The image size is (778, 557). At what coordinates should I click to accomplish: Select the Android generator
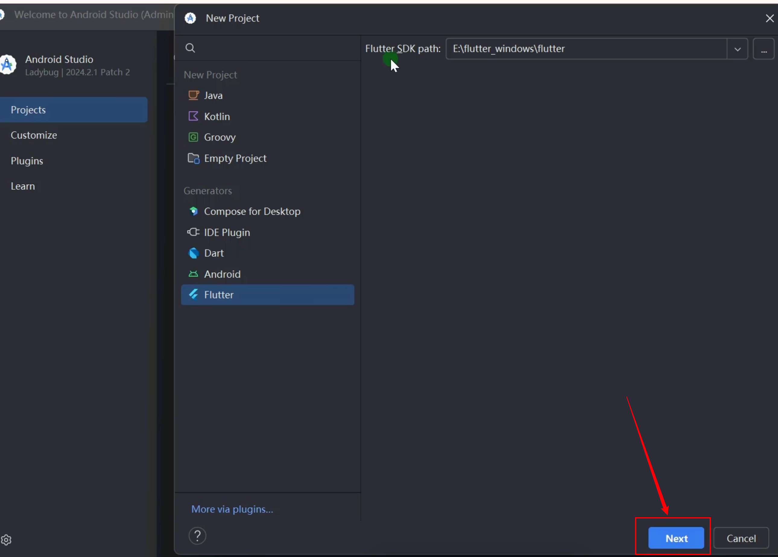(x=267, y=274)
